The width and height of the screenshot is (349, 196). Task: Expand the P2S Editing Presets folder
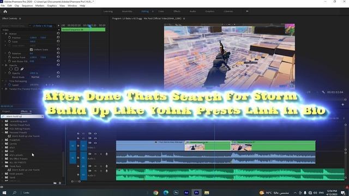click(2, 128)
